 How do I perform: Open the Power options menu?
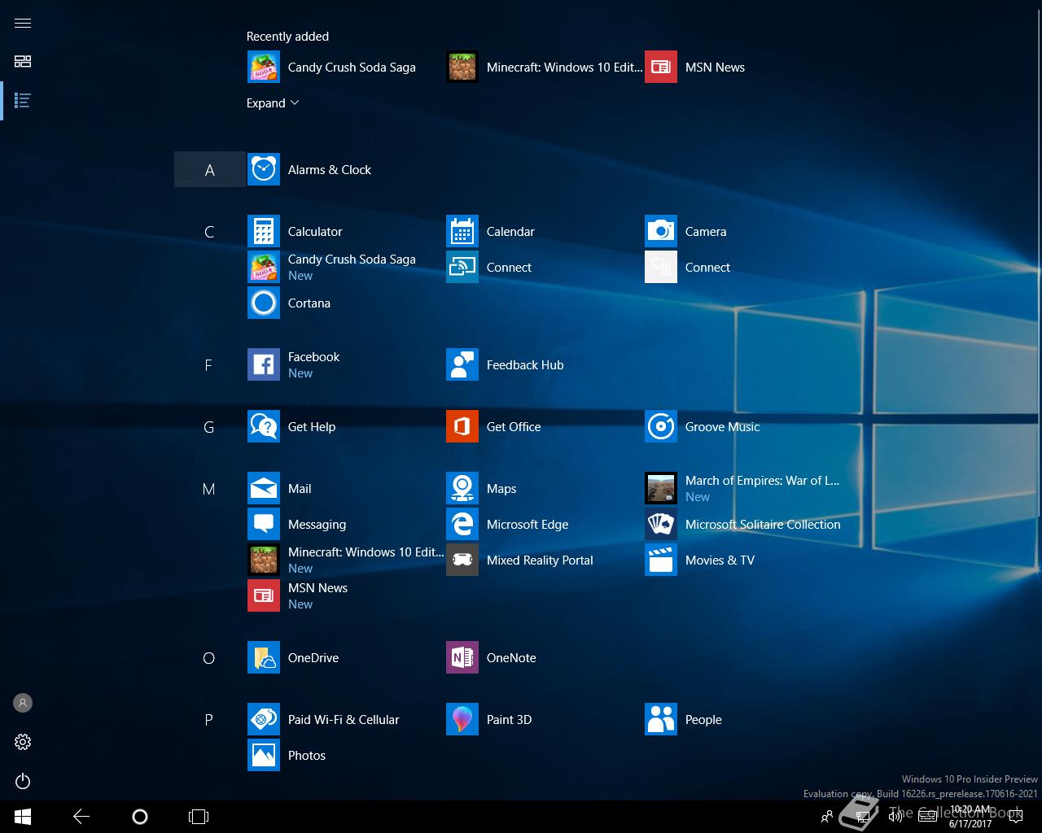(x=23, y=781)
